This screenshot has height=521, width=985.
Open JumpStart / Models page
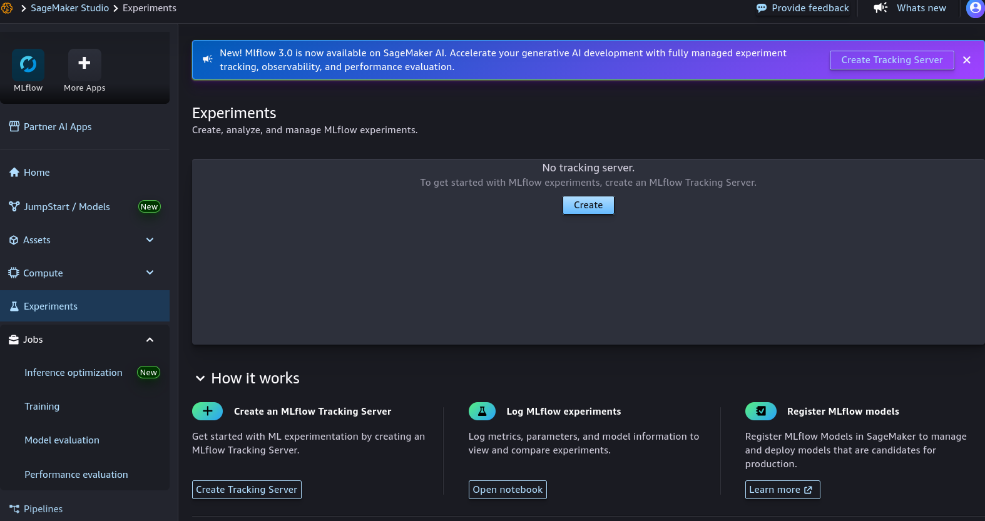(67, 206)
